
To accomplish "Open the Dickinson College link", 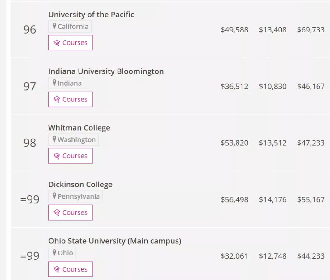I will 80,185.
